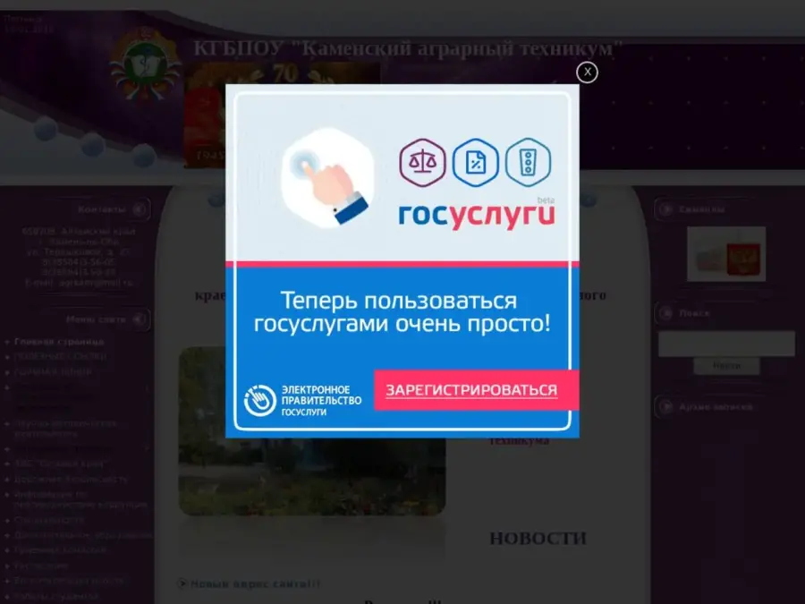805x604 pixels.
Task: Click the document with percent icon
Action: point(476,163)
